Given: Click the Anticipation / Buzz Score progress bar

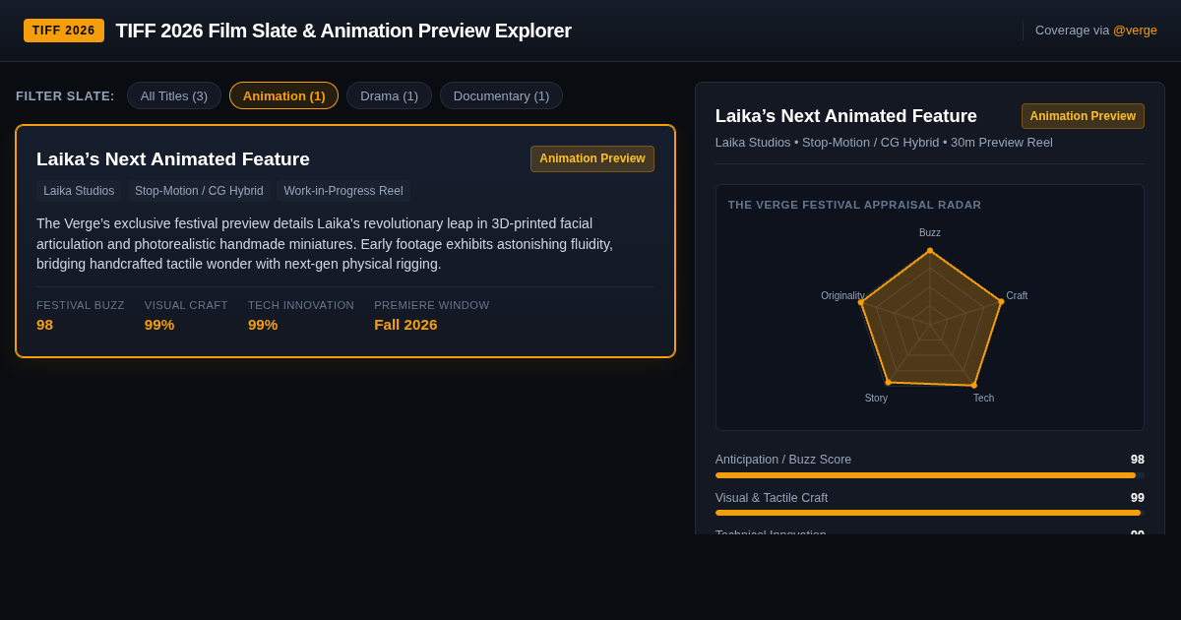Looking at the screenshot, I should [x=930, y=475].
